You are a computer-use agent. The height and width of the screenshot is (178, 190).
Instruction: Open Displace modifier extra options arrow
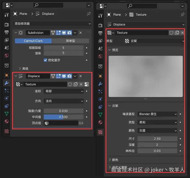[x=75, y=76]
